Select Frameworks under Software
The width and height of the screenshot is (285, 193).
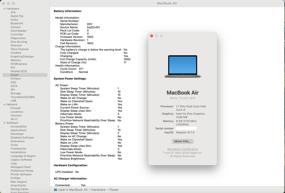(18, 149)
